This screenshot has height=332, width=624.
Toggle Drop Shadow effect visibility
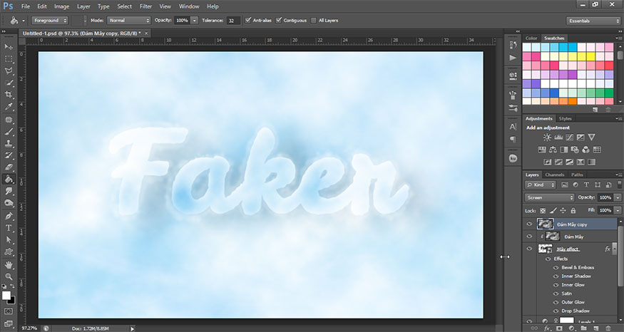coord(556,311)
